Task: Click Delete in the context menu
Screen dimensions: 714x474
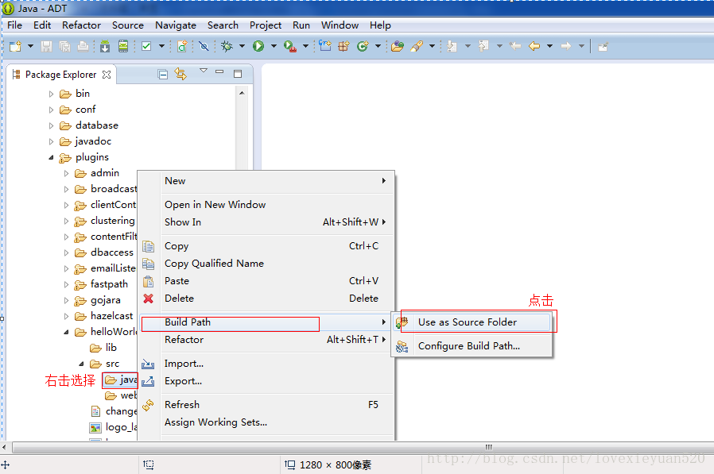Action: [266, 299]
